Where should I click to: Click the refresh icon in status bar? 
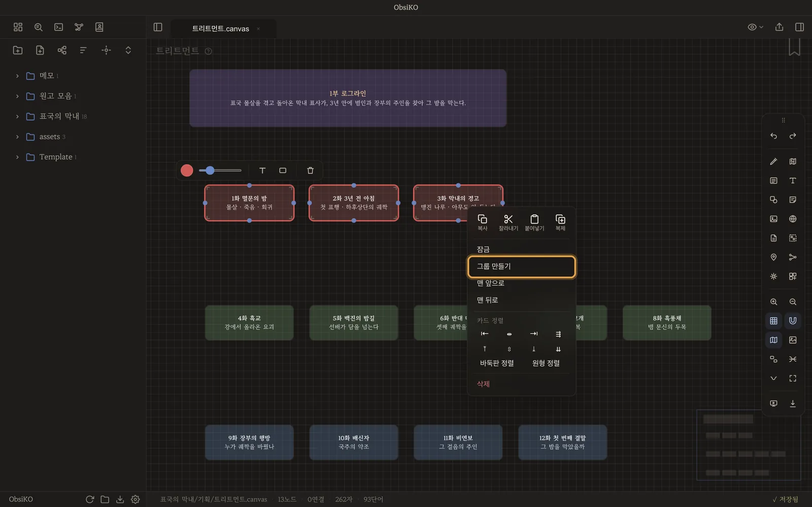[90, 499]
